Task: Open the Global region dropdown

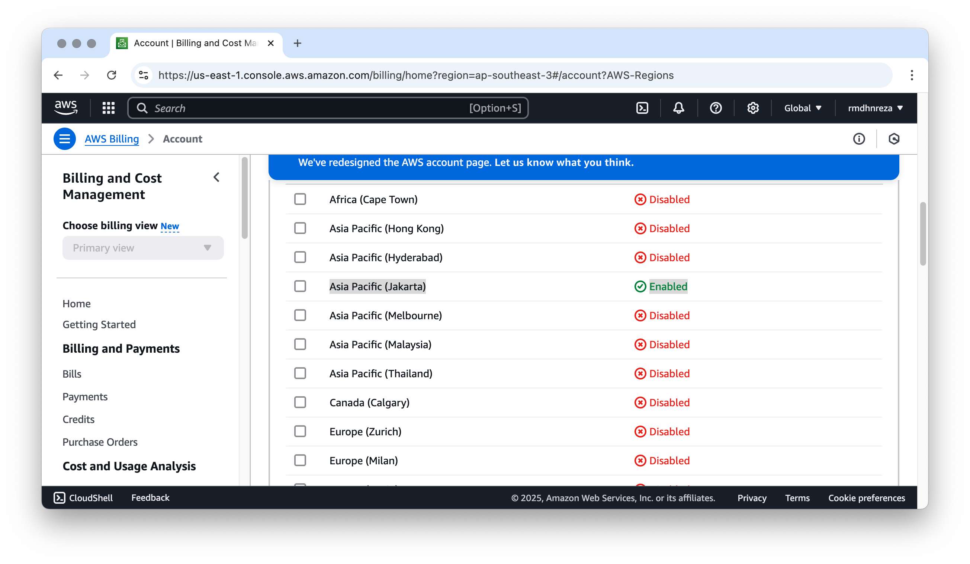Action: pos(803,108)
